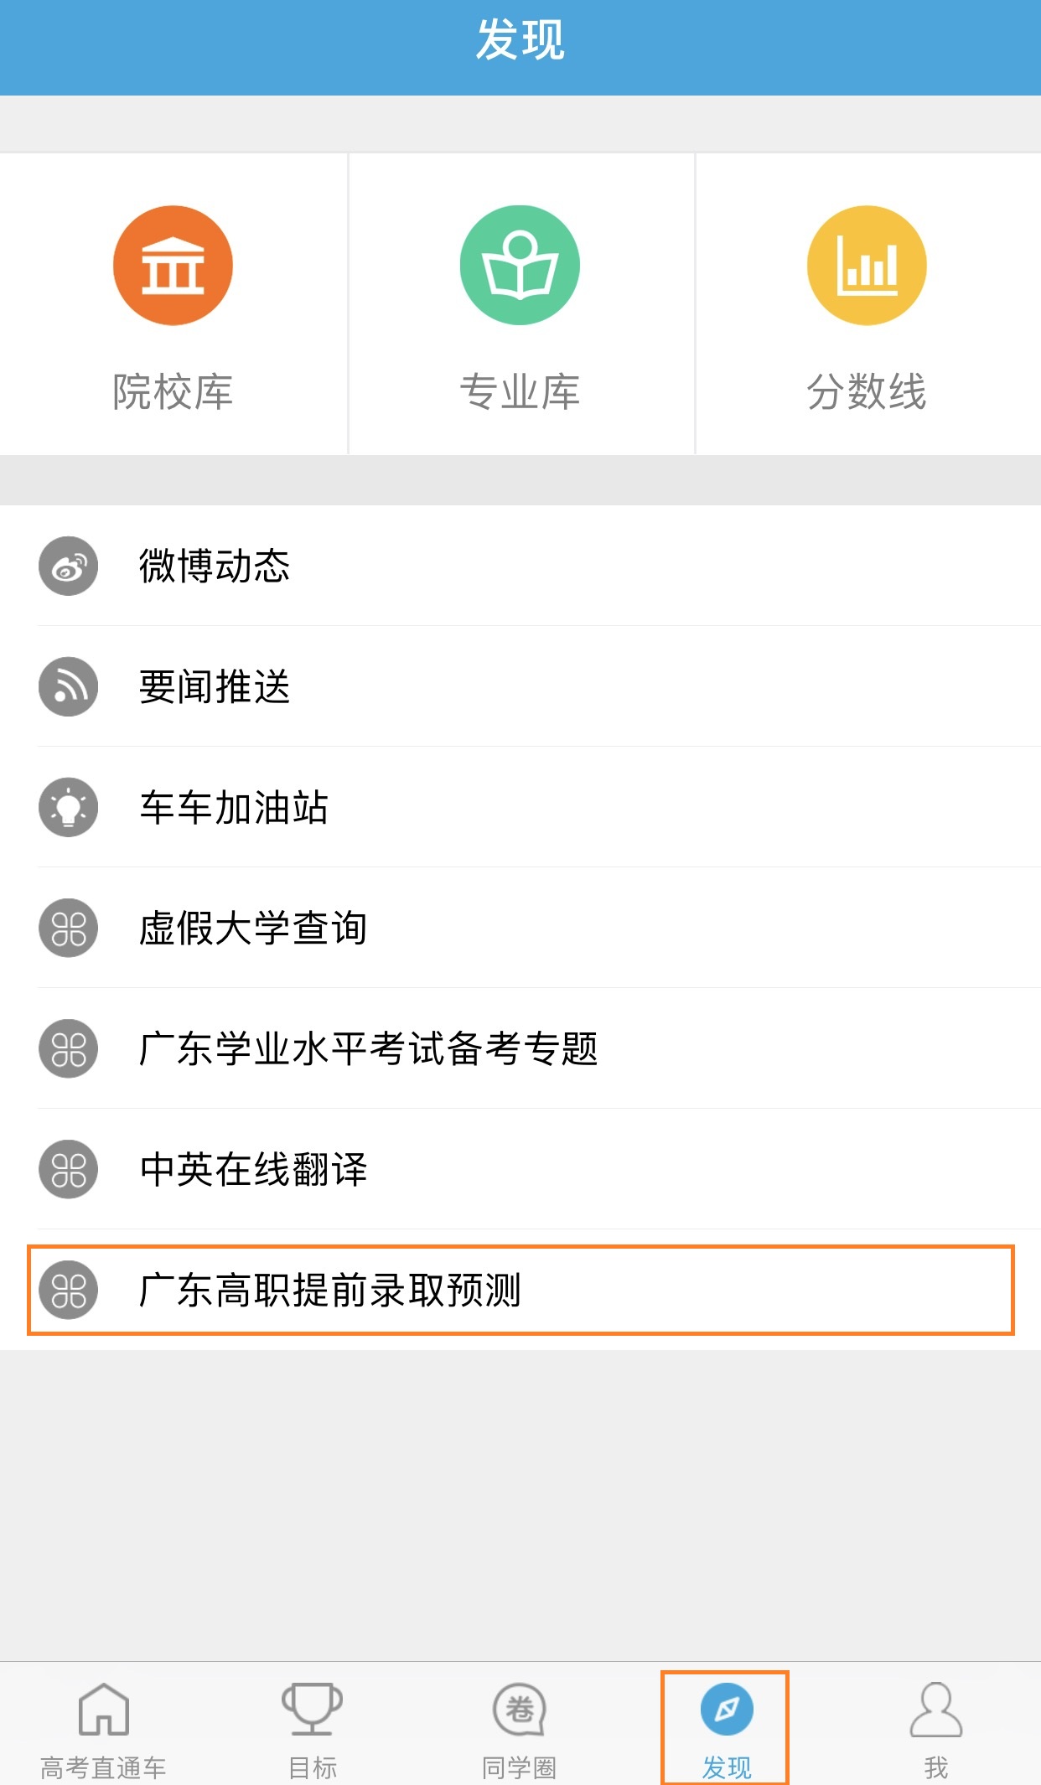Screen dimensions: 1041x1785
Task: Tap the grid icon beside 虚假大学查询
Action: tap(69, 929)
